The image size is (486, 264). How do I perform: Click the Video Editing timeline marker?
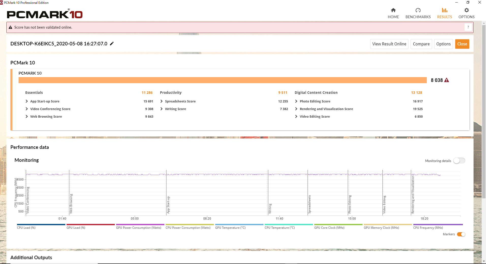tap(384, 204)
